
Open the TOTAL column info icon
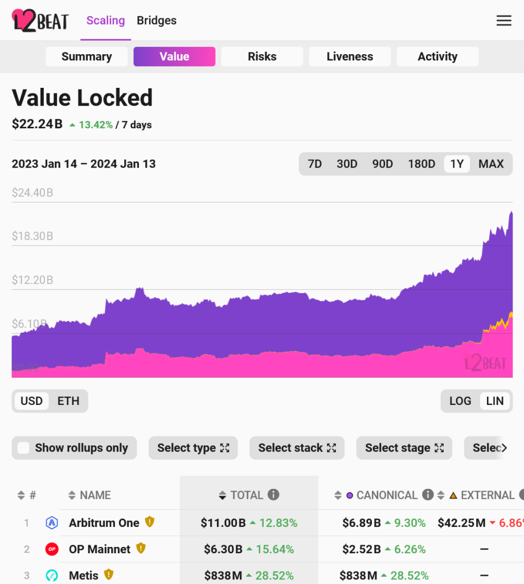274,494
